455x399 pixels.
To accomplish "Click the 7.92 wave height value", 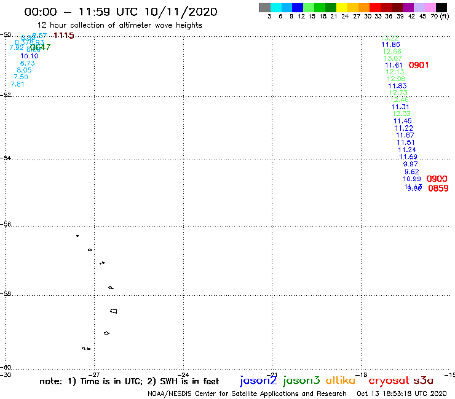I will (x=17, y=47).
